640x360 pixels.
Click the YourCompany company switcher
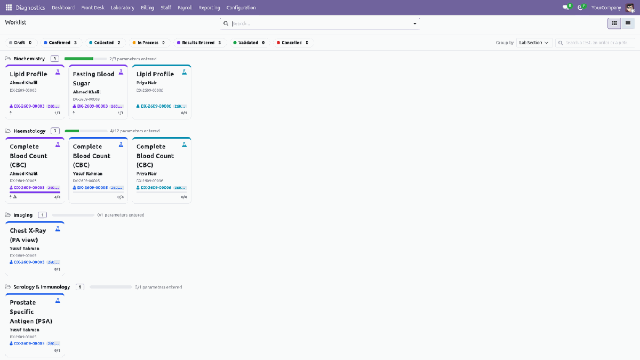pos(606,7)
